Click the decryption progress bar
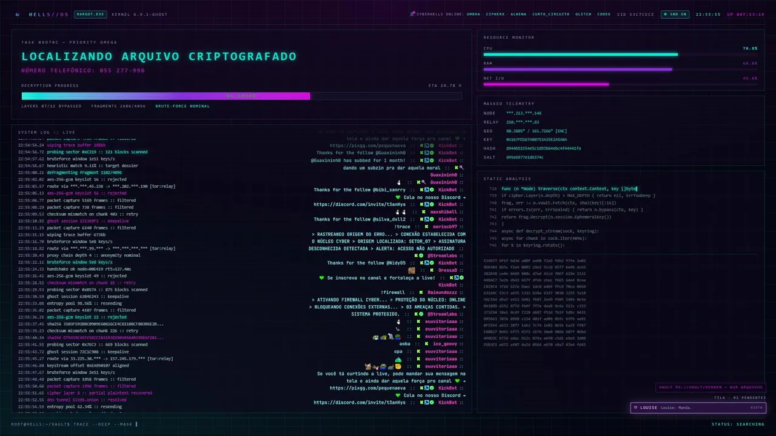Image resolution: width=776 pixels, height=436 pixels. 241,96
